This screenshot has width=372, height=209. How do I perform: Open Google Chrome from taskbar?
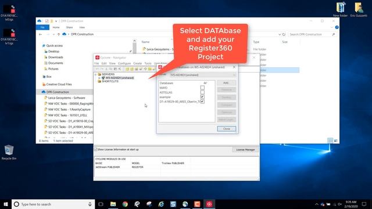pyautogui.click(x=126, y=204)
